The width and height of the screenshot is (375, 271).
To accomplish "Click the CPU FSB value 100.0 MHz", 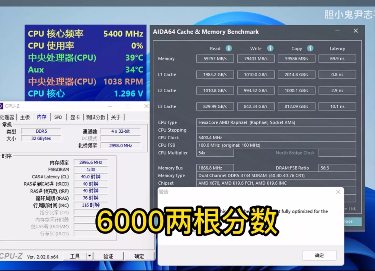I will tap(276, 145).
